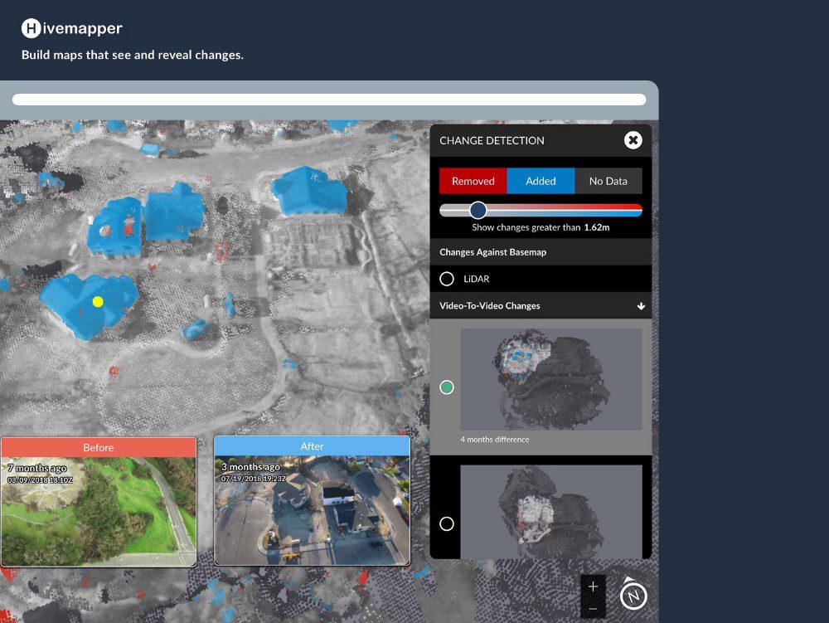829x623 pixels.
Task: Reset map orientation with north compass
Action: pos(633,595)
